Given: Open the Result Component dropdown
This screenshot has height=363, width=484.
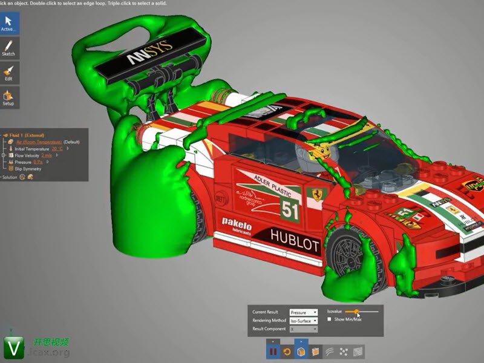Looking at the screenshot, I should 304,329.
